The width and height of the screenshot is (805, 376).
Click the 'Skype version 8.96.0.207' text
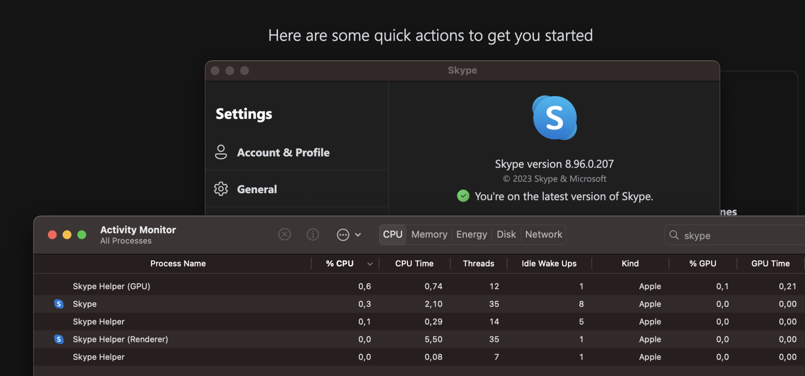[554, 164]
